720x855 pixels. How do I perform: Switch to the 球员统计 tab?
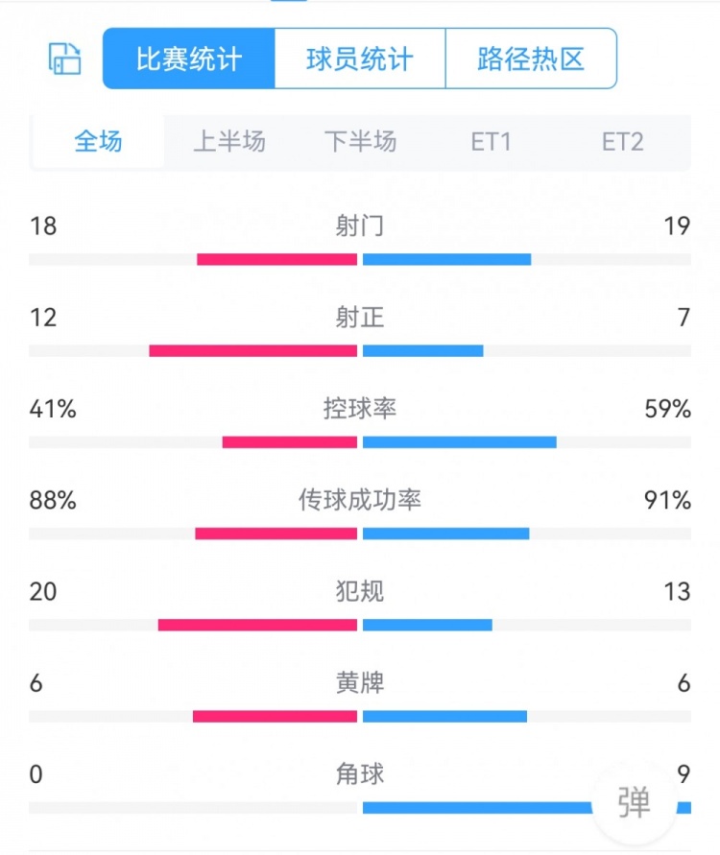click(360, 59)
